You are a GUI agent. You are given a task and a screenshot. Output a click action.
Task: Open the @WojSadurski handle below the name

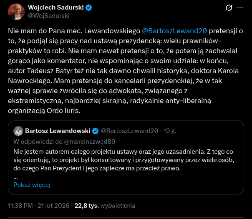tap(48, 15)
